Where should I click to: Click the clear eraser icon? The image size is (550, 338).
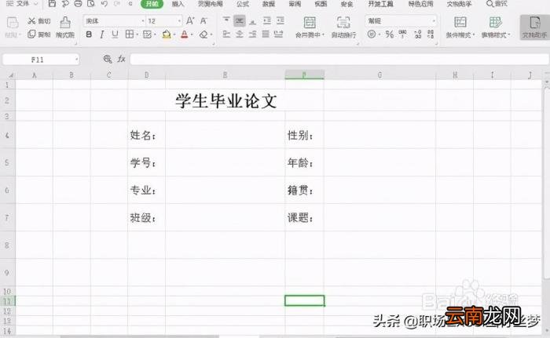point(203,35)
